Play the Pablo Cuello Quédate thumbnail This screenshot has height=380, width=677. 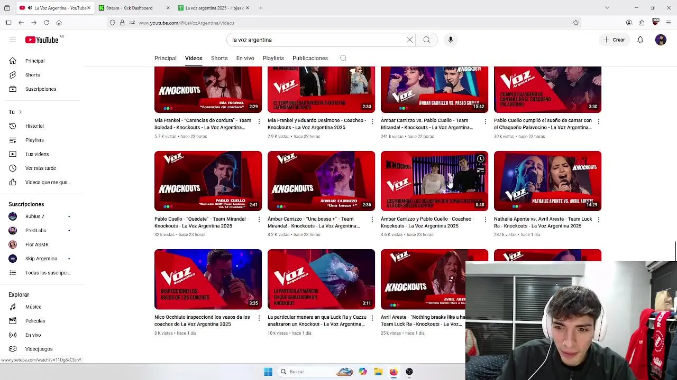point(208,181)
